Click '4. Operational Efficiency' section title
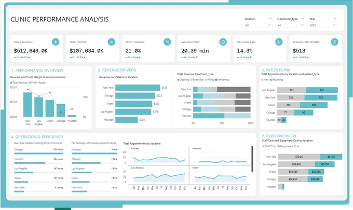This screenshot has width=353, height=210. point(37,137)
